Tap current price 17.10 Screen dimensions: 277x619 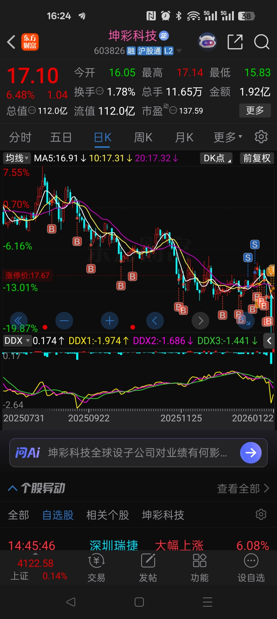33,75
